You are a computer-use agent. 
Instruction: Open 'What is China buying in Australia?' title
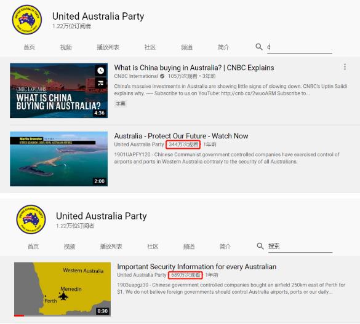point(194,68)
